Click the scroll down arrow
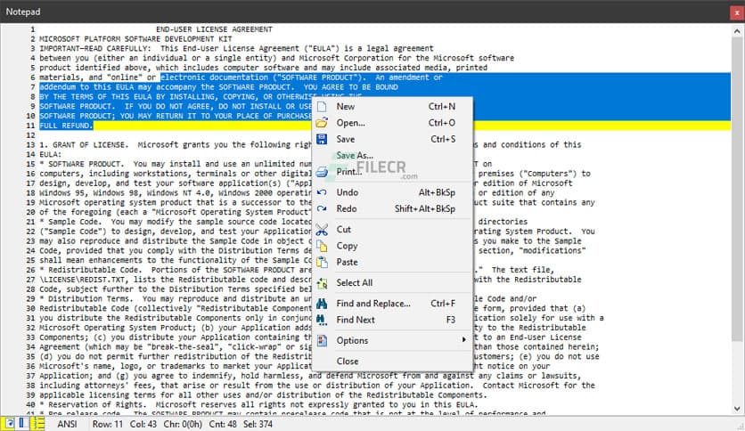 click(x=737, y=409)
